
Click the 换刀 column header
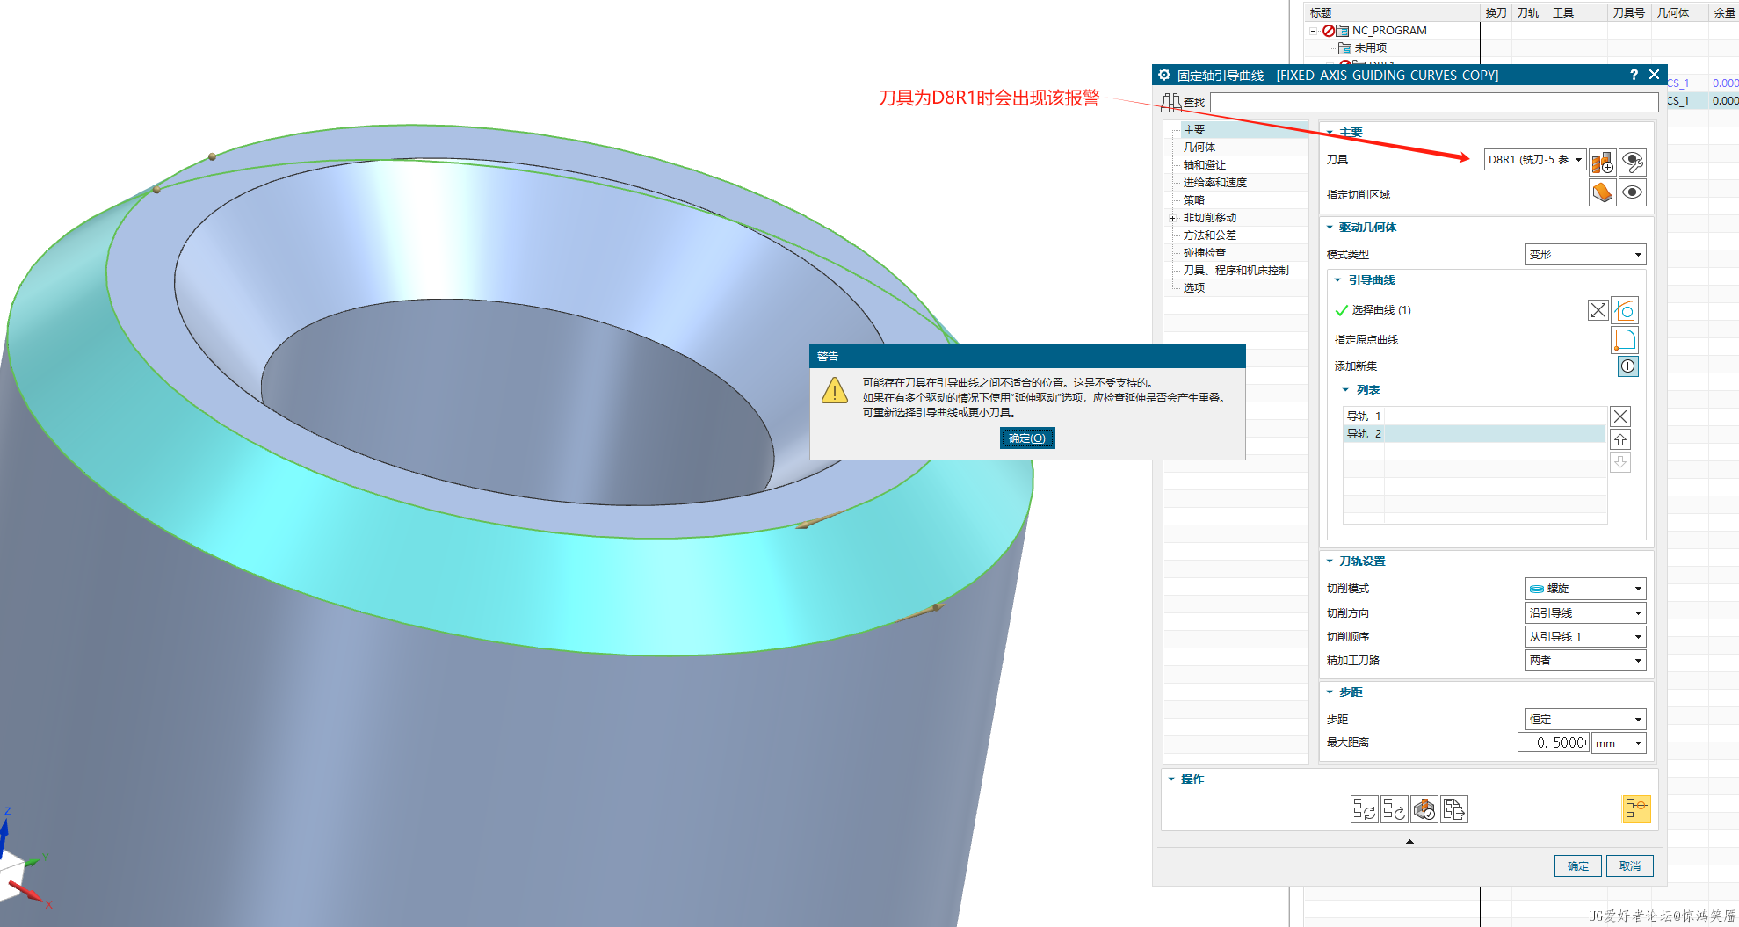[1496, 12]
